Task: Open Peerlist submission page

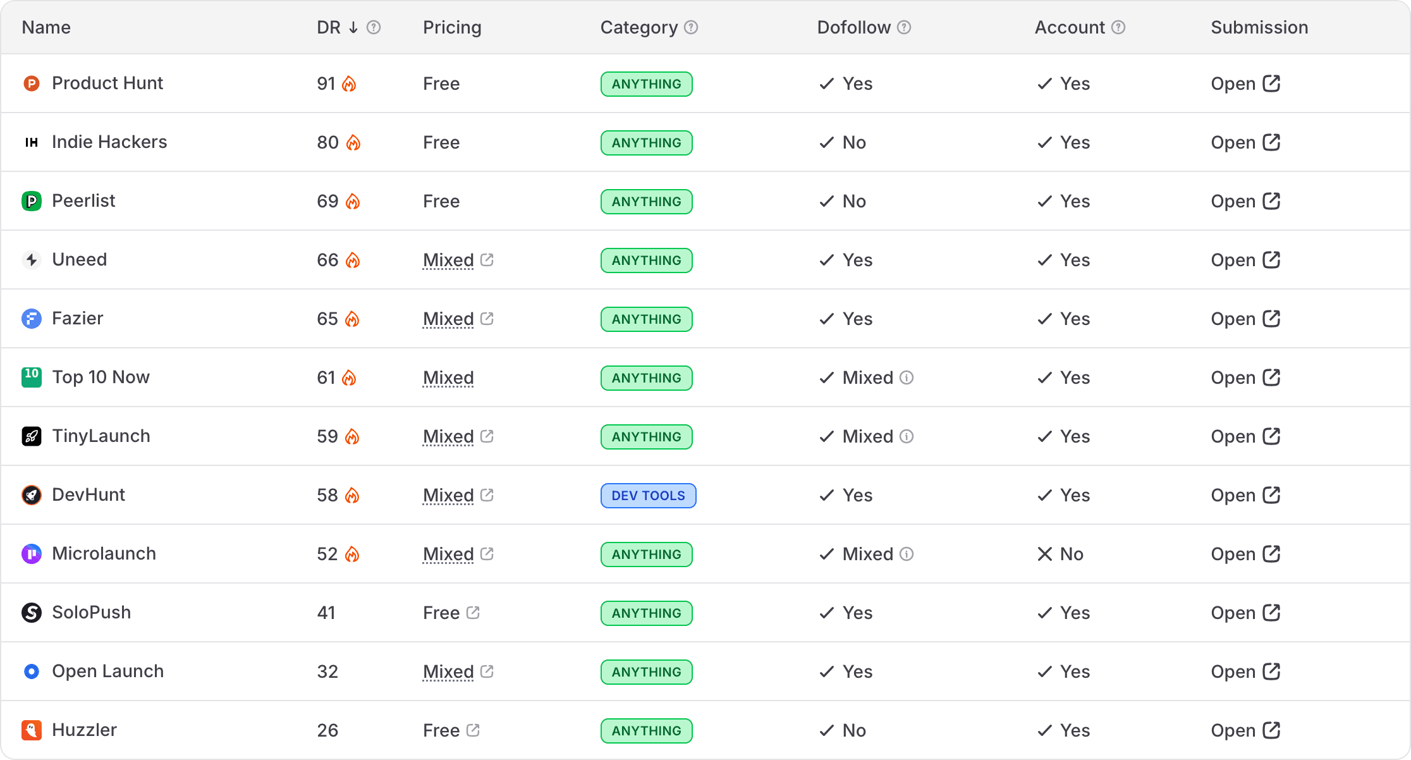Action: (x=1245, y=201)
